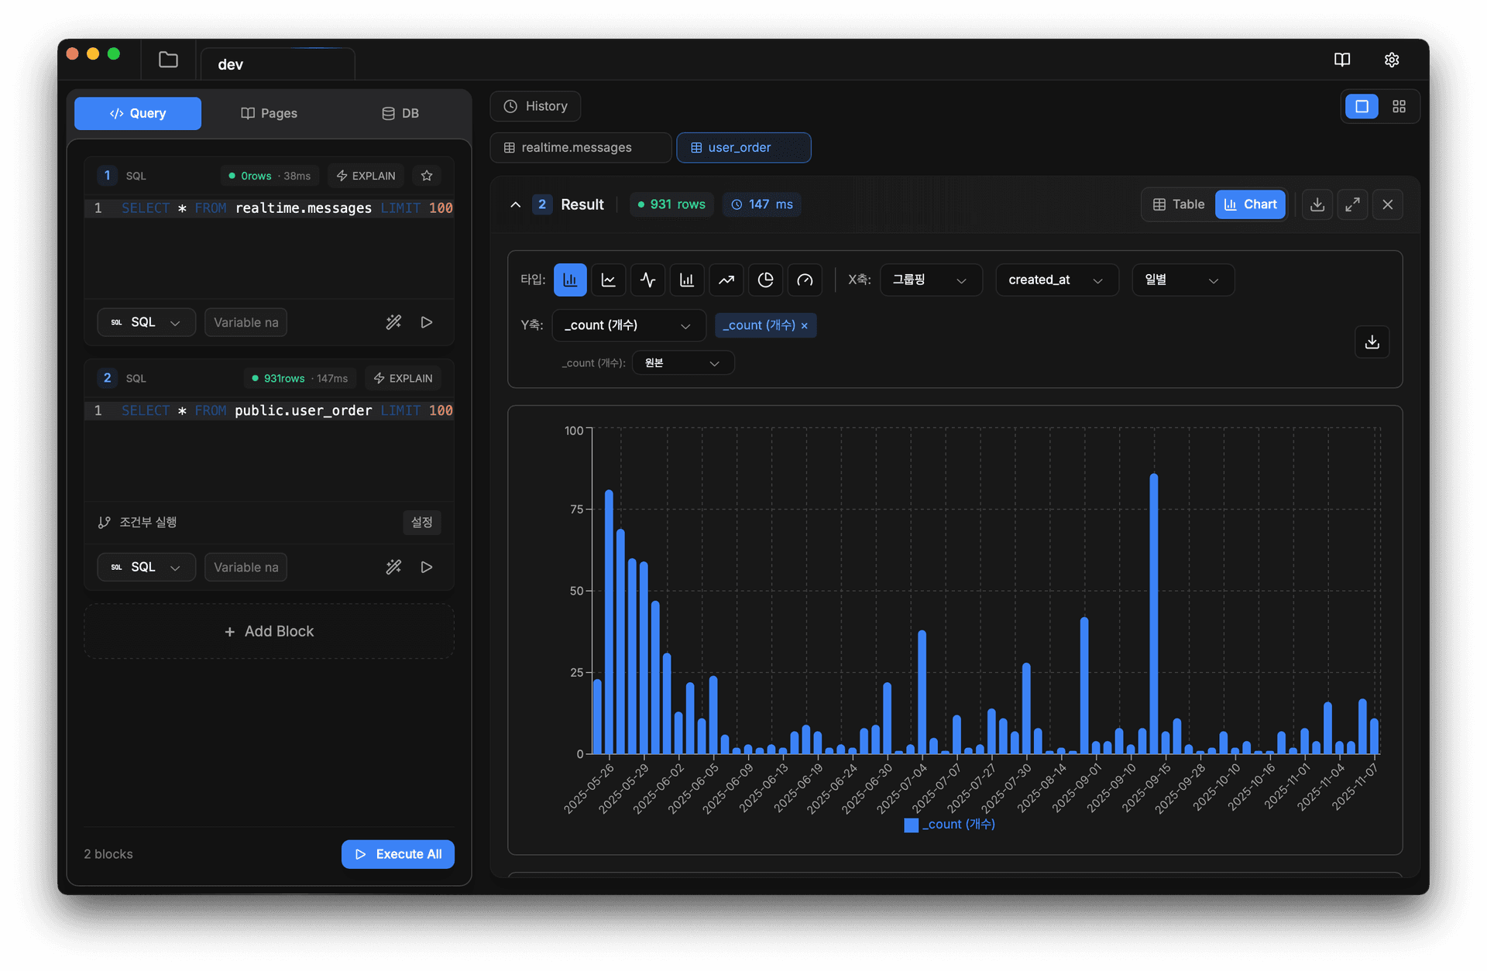
Task: Pick the column chart type icon
Action: pyautogui.click(x=687, y=280)
